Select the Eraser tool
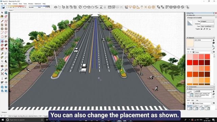 [6, 17]
